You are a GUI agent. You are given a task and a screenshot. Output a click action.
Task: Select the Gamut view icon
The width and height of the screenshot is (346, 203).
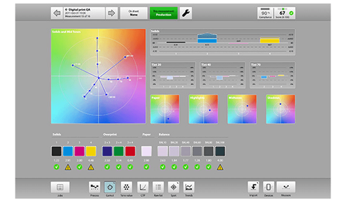pyautogui.click(x=110, y=187)
